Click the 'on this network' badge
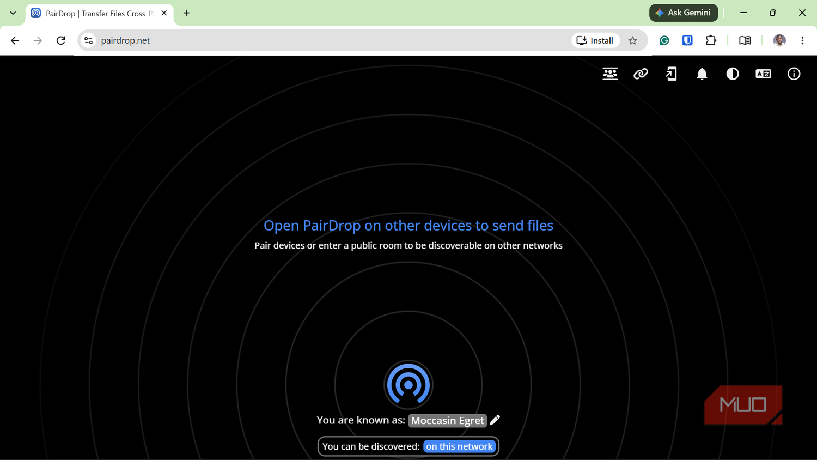Screen dimensions: 817x460 459,446
